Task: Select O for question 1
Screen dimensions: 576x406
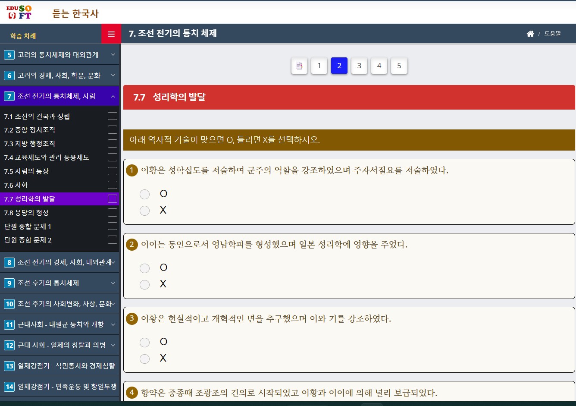Action: click(x=144, y=194)
